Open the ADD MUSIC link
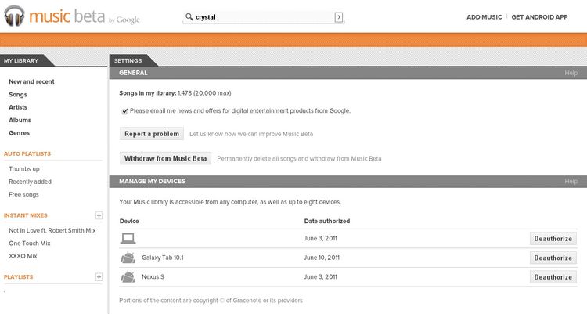The width and height of the screenshot is (587, 314). click(x=484, y=16)
